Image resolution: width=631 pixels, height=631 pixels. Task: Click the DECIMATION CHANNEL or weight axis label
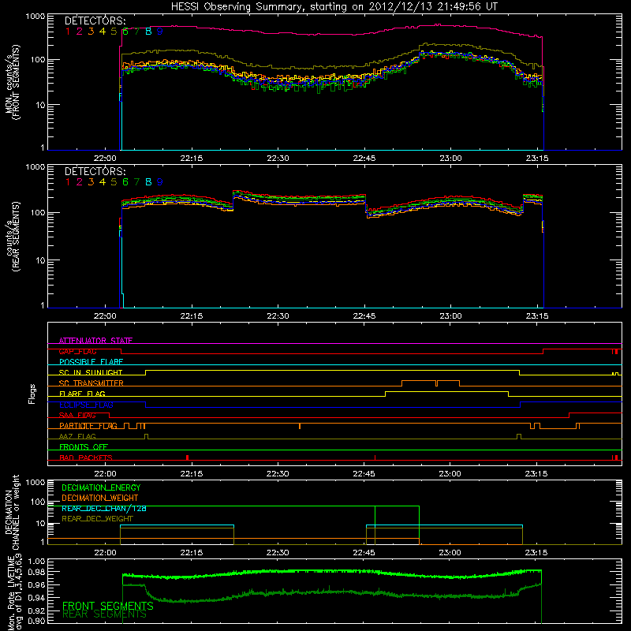pos(12,512)
